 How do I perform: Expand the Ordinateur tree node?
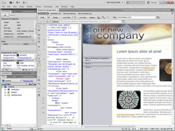pos(5,90)
